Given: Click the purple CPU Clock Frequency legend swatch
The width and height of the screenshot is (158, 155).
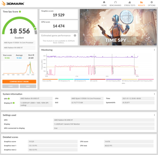Looking at the screenshot, I should tap(114, 79).
